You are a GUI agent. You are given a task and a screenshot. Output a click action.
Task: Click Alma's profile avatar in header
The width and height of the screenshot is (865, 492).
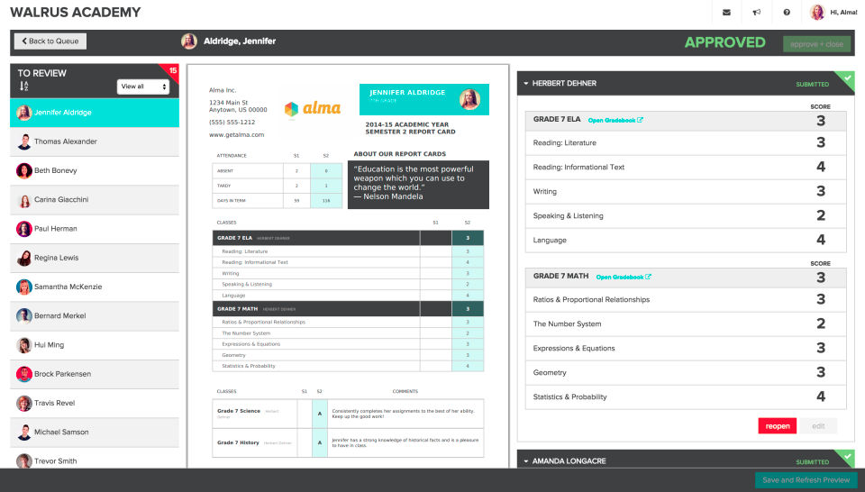click(817, 12)
